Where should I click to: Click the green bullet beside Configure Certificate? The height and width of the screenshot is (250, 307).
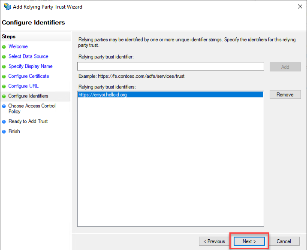[x=4, y=76]
